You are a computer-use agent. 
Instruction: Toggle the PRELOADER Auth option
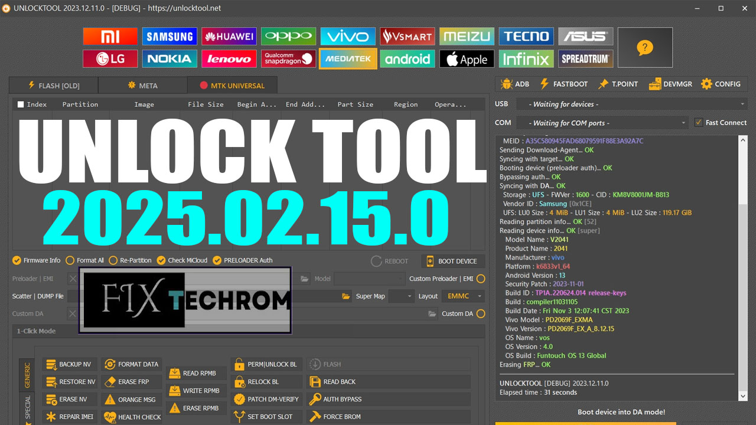[x=243, y=260]
